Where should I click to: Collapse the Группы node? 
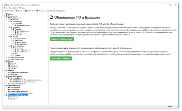coord(5,61)
